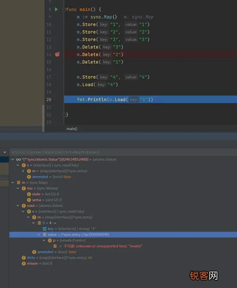
Task: Click the glasses watch icon of atomic.Value
Action: tap(19, 159)
